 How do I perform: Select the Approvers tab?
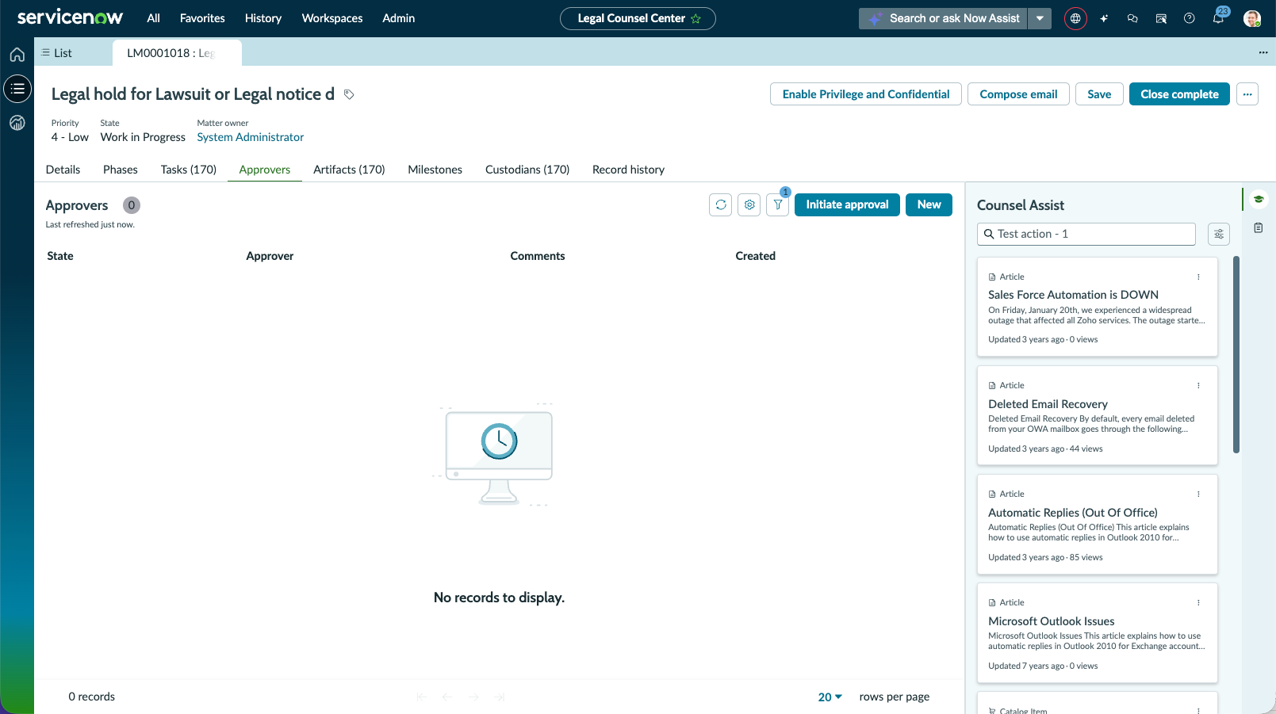coord(265,170)
